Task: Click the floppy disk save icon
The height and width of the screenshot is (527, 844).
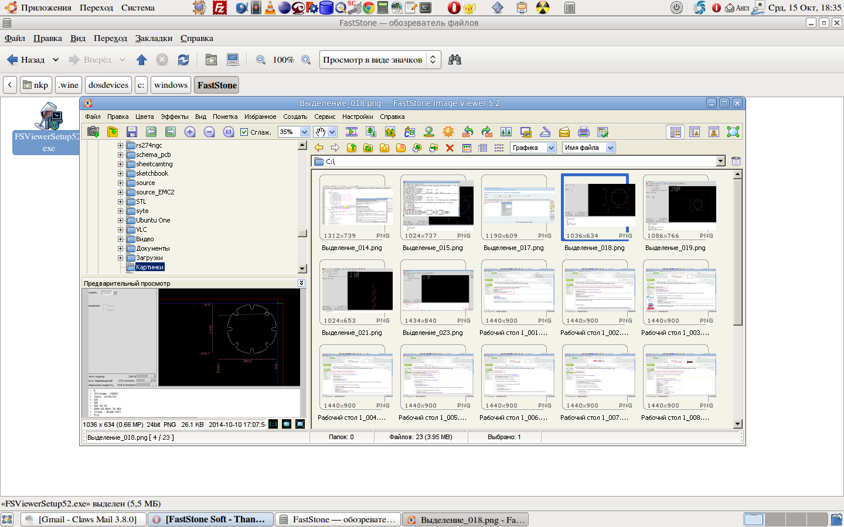Action: pos(131,132)
